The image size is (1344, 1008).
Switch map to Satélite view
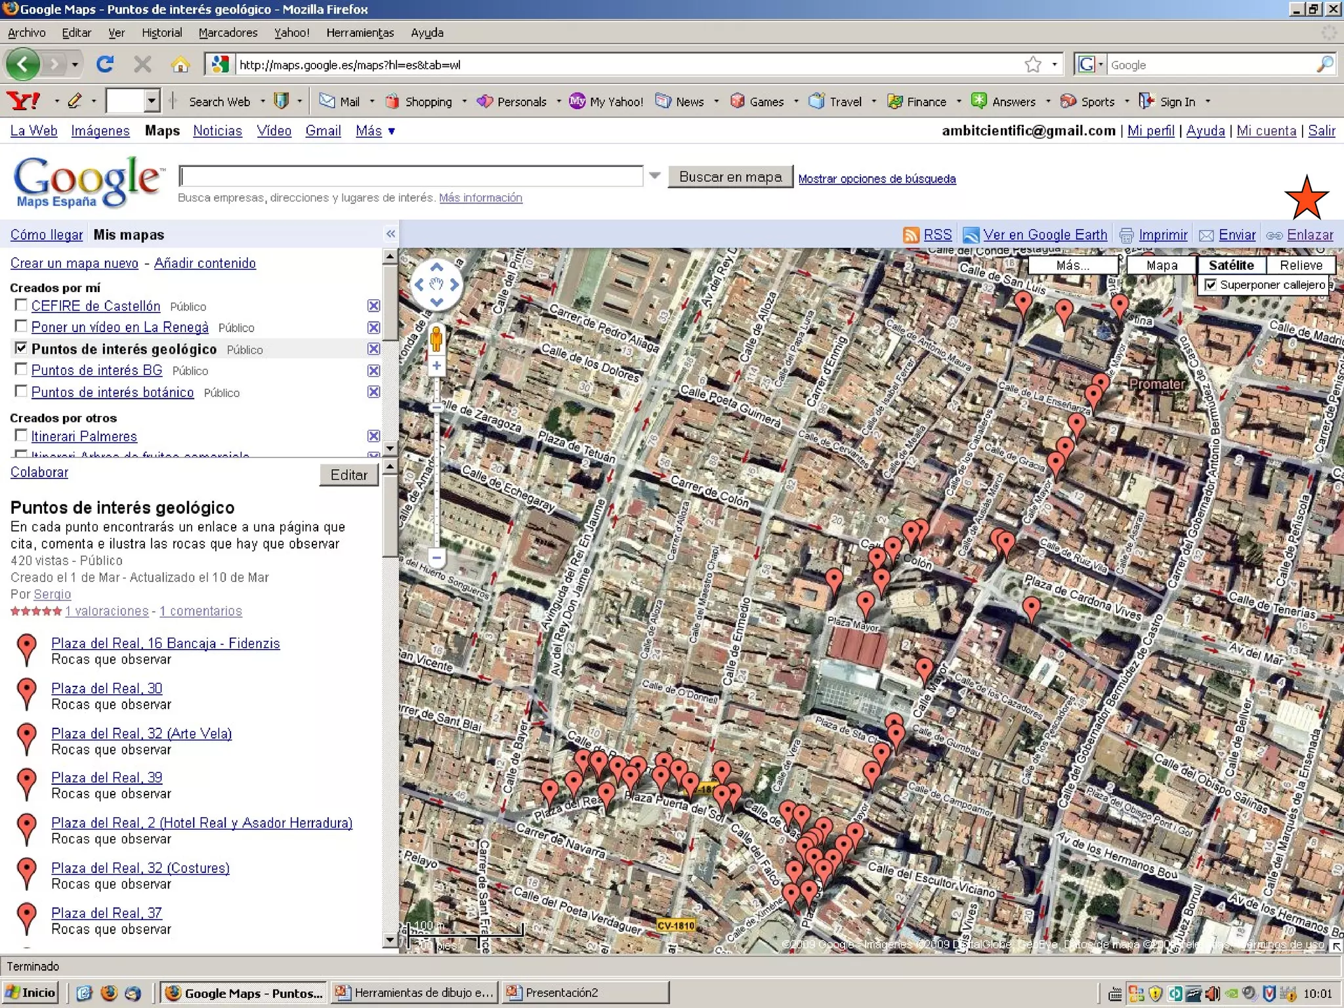coord(1231,265)
